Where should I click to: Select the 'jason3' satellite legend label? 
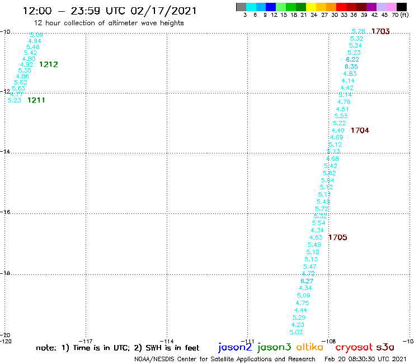(274, 347)
